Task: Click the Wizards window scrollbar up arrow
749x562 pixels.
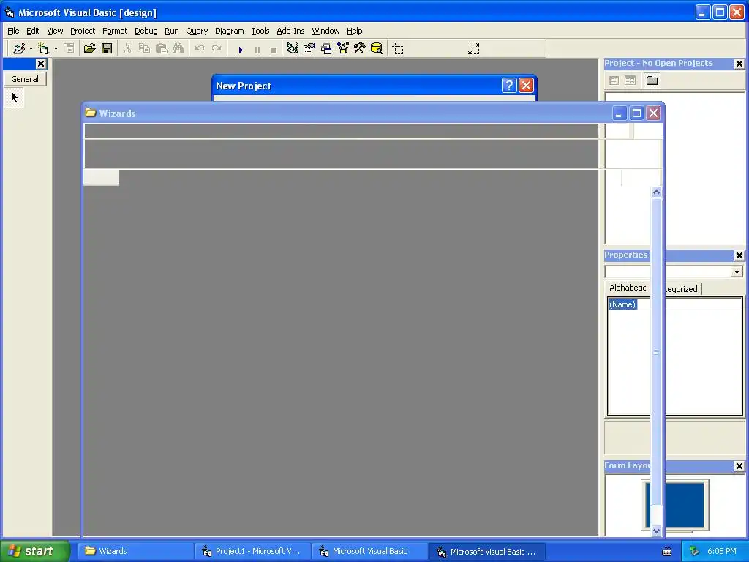Action: 656,192
